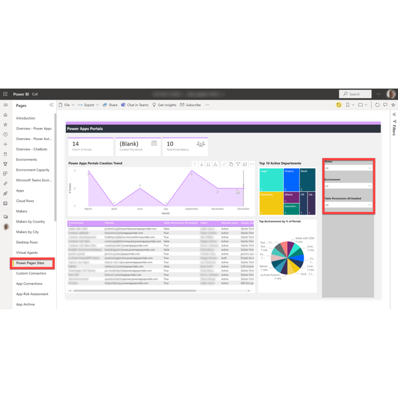
Task: Open the user profile avatar
Action: point(391,94)
